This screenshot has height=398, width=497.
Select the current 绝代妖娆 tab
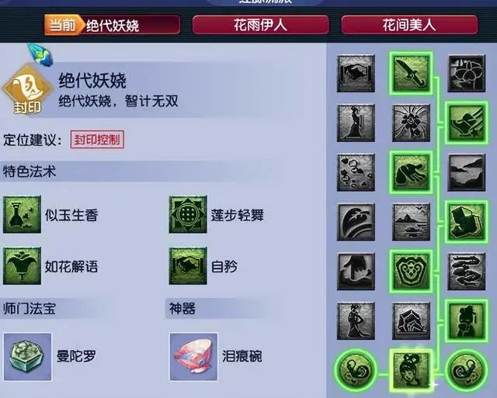point(112,25)
